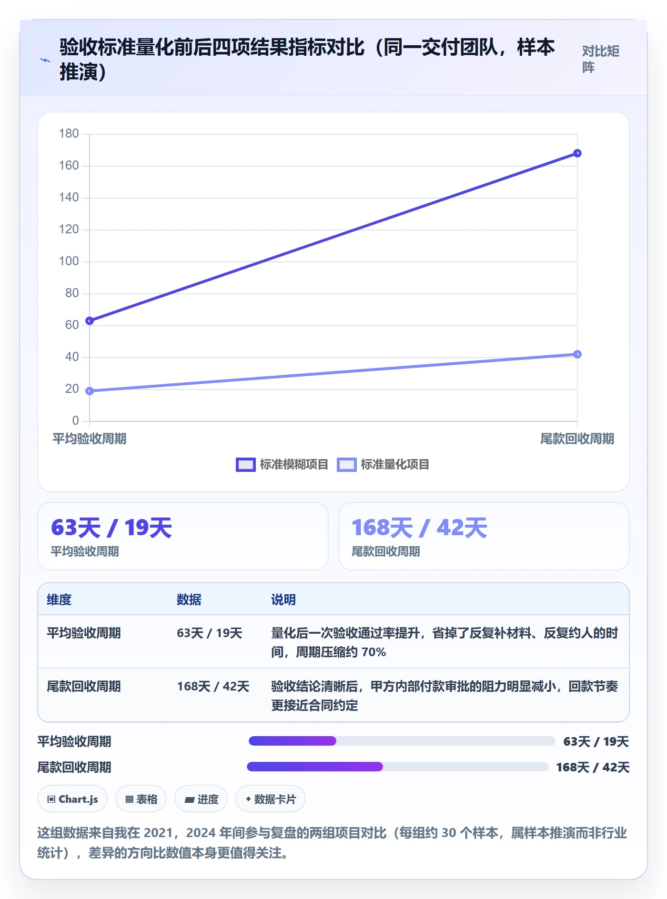667x899 pixels.
Task: Select the Chart.js chip
Action: point(72,799)
